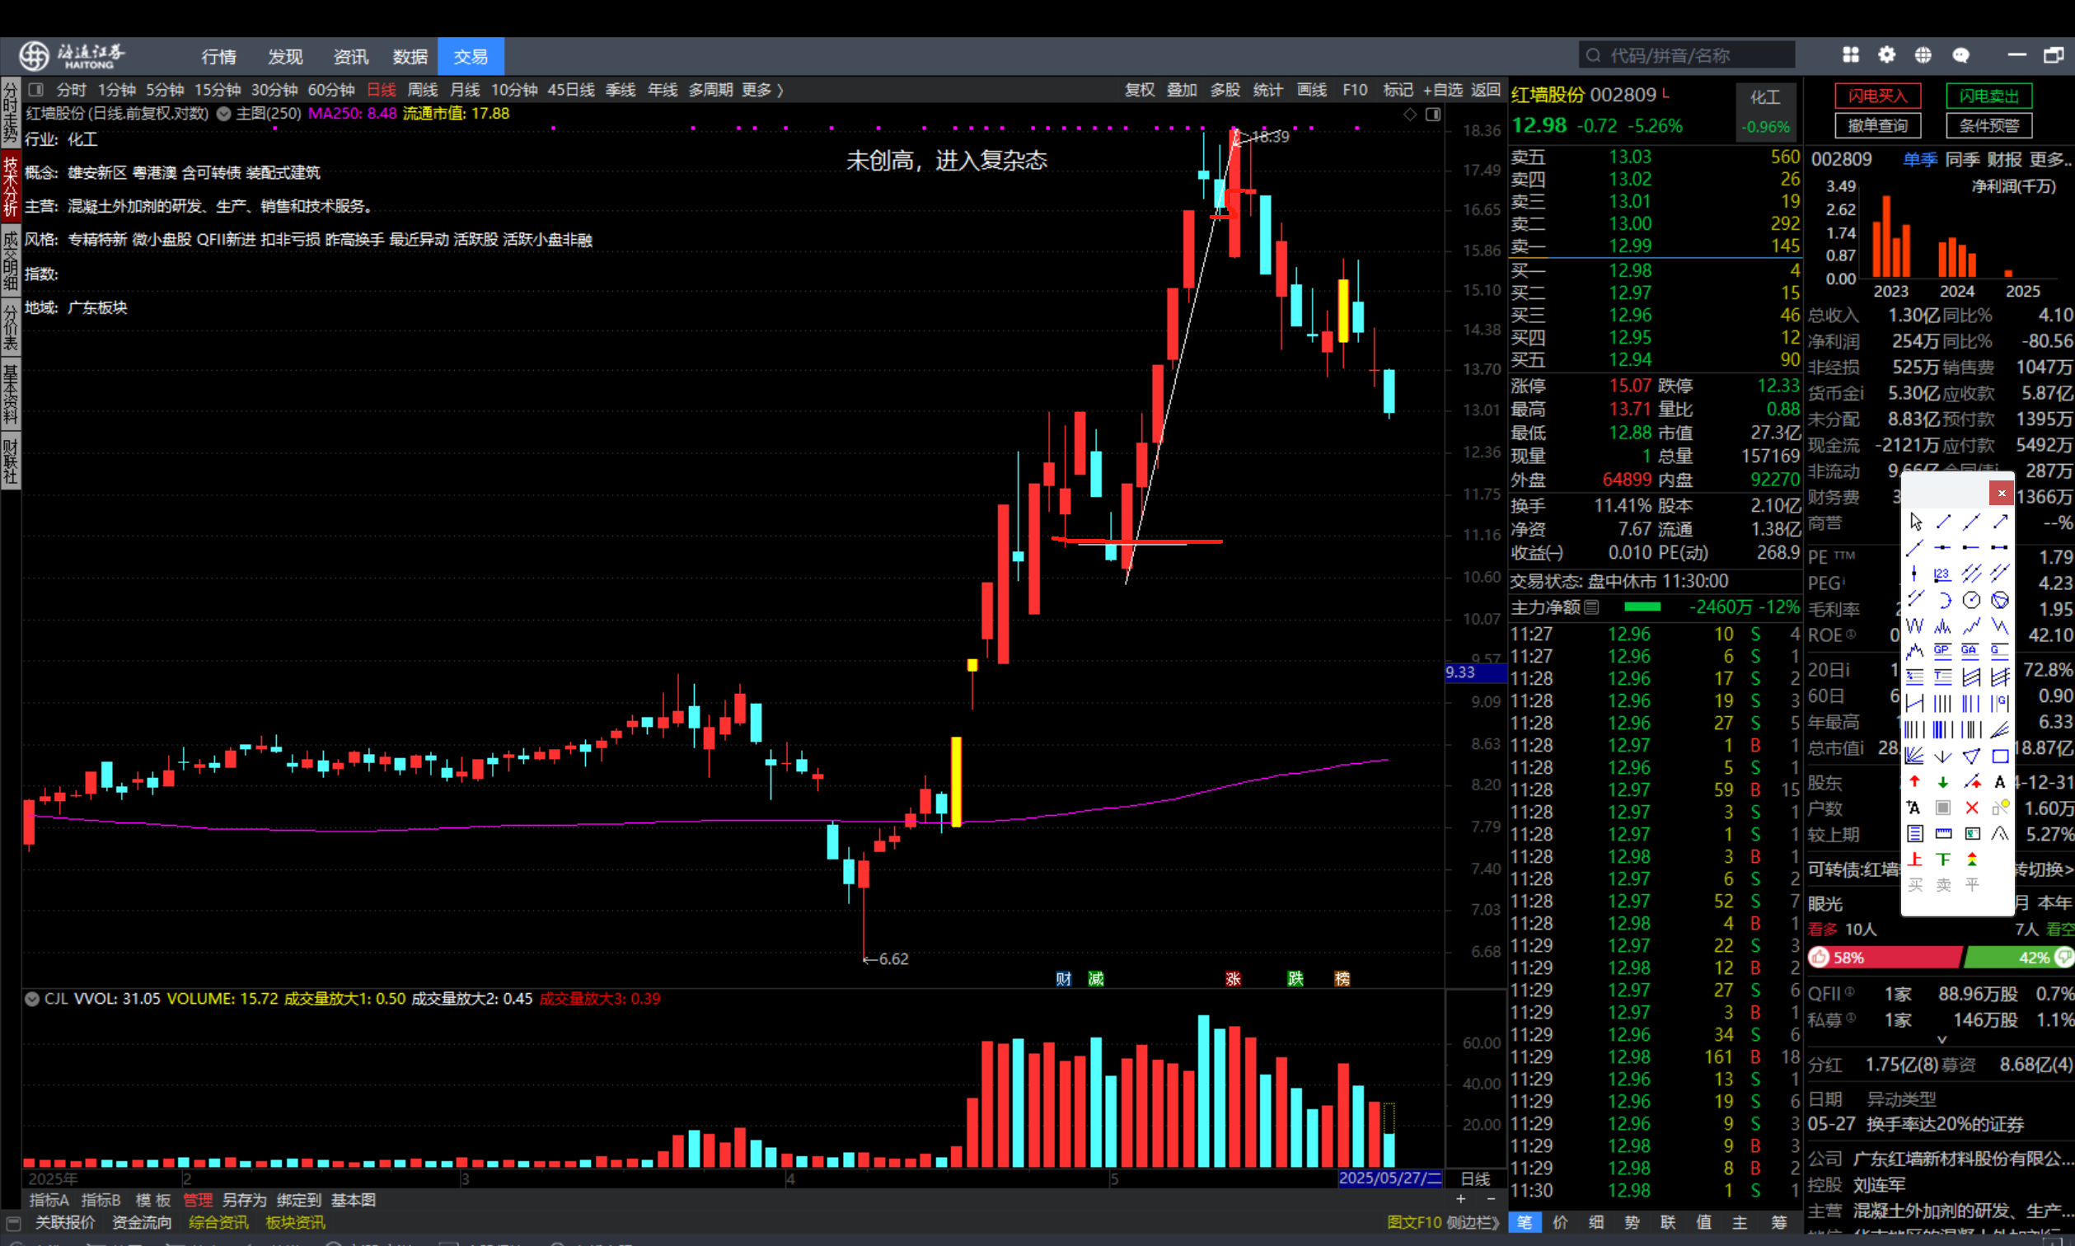Select the Gann fan tool
The image size is (2075, 1246).
(x=1914, y=756)
